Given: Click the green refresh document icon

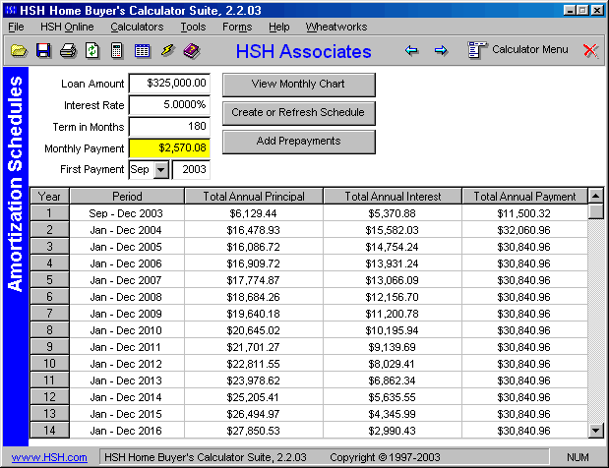Looking at the screenshot, I should click(x=92, y=51).
